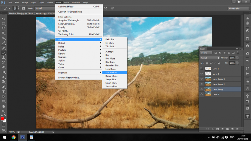This screenshot has width=251, height=141.
Task: Select the Hand tool
Action: point(3,106)
